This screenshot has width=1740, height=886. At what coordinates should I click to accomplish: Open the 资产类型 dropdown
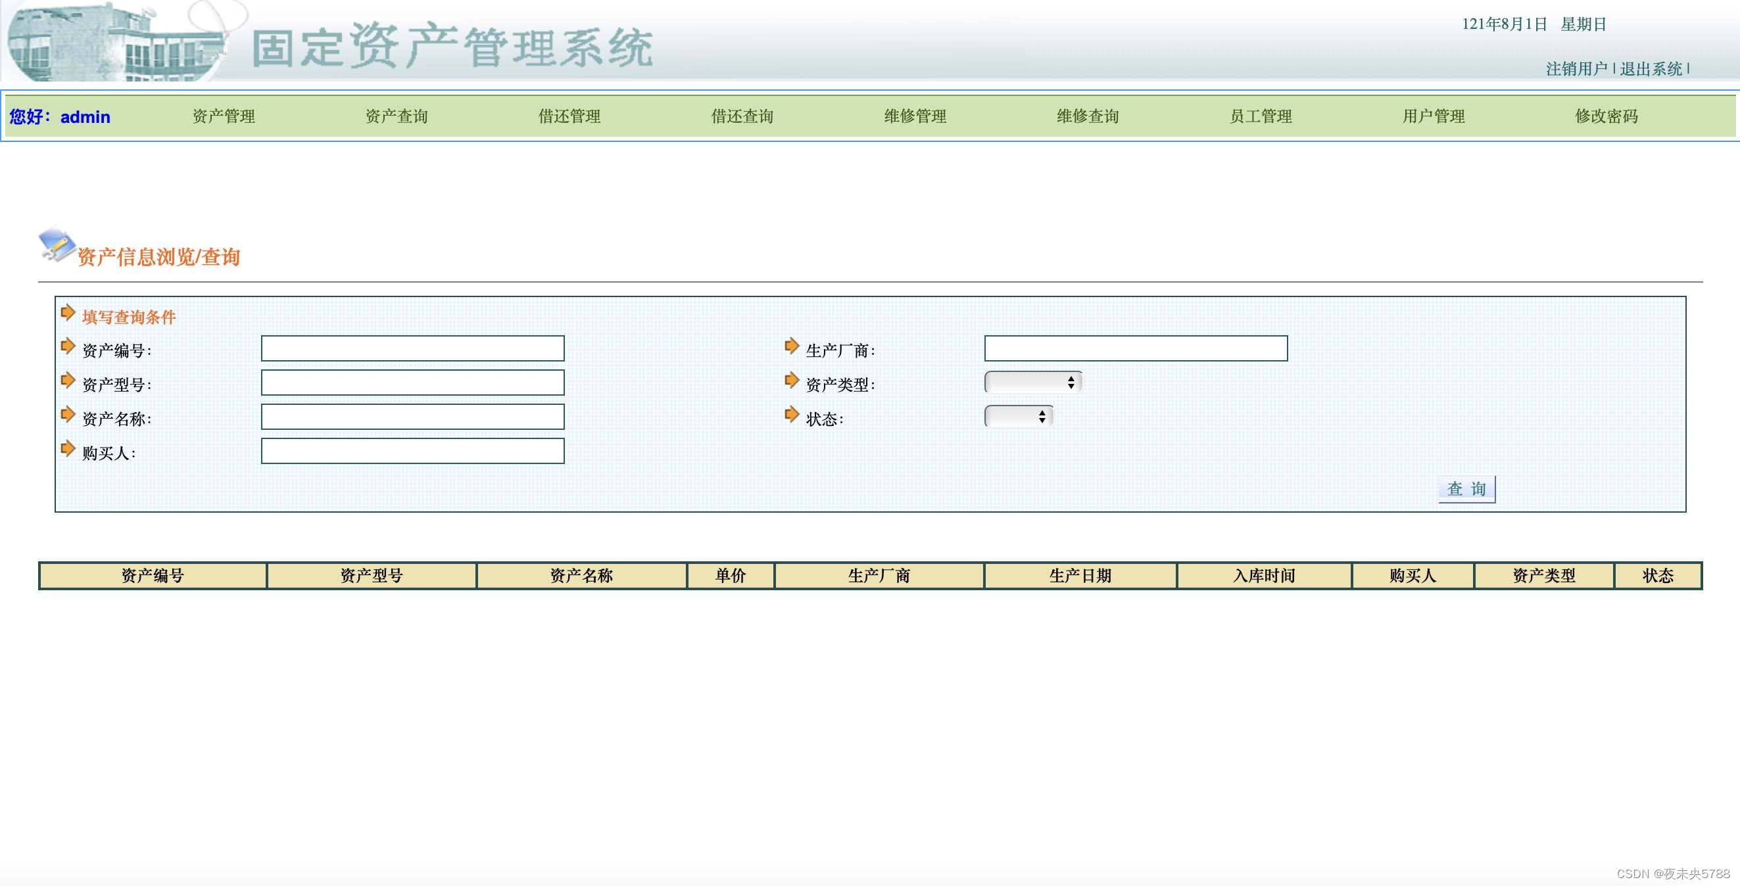[x=1033, y=383]
